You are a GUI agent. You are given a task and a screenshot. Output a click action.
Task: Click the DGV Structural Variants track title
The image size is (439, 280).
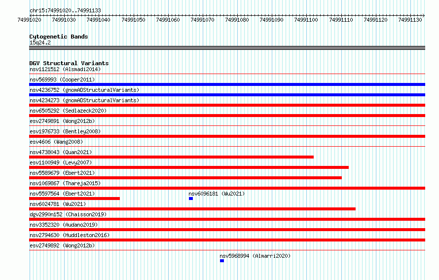69,63
